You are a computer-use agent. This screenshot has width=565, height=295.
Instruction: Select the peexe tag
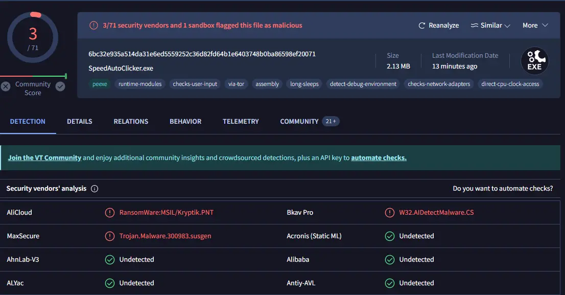tap(100, 84)
